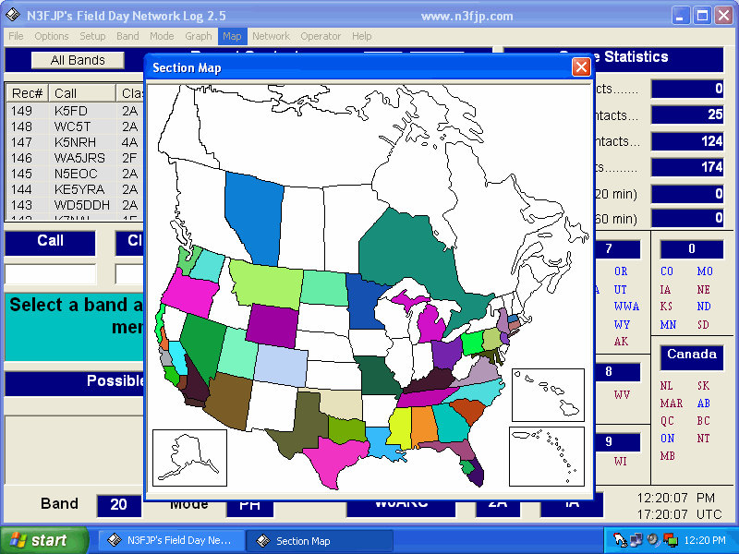Open the File menu
This screenshot has height=554, width=739.
pos(16,36)
